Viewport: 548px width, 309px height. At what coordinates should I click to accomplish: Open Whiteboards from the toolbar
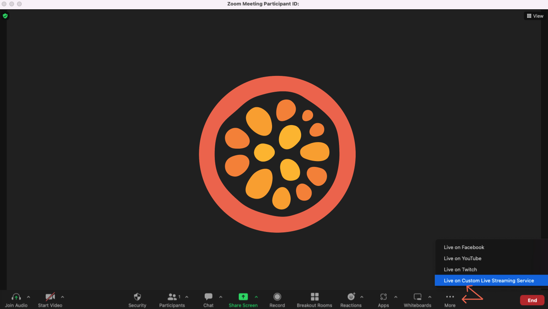pos(417,297)
